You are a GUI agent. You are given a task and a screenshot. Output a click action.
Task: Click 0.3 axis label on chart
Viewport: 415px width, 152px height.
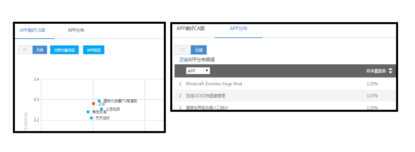[37, 100]
